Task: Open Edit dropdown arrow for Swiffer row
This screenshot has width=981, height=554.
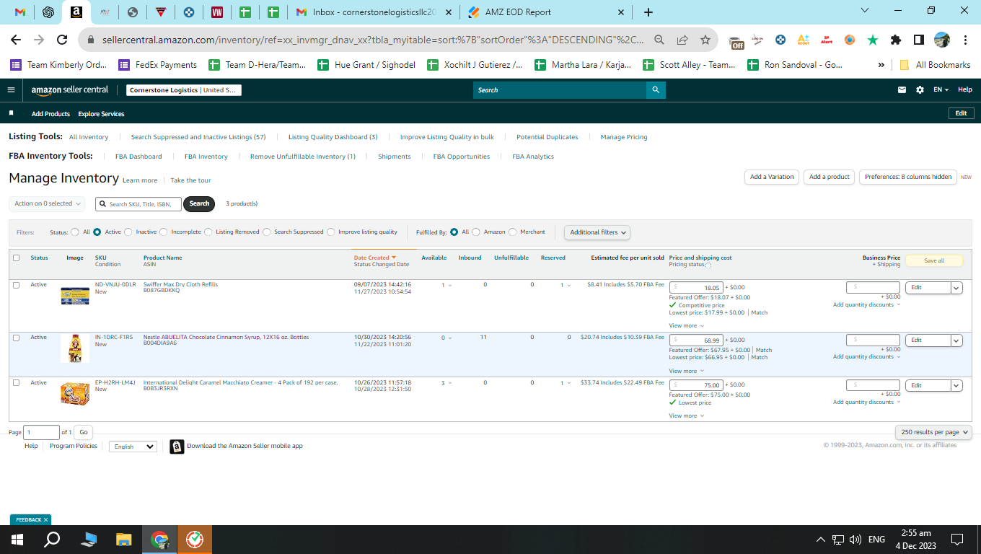Action: 956,288
